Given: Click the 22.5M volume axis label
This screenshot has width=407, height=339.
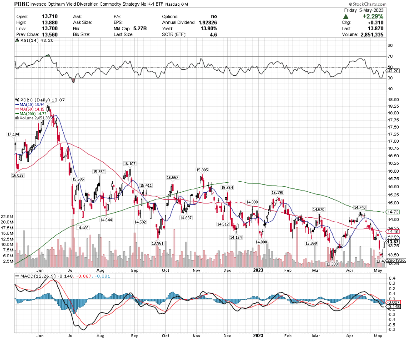Looking at the screenshot, I should tap(7, 217).
